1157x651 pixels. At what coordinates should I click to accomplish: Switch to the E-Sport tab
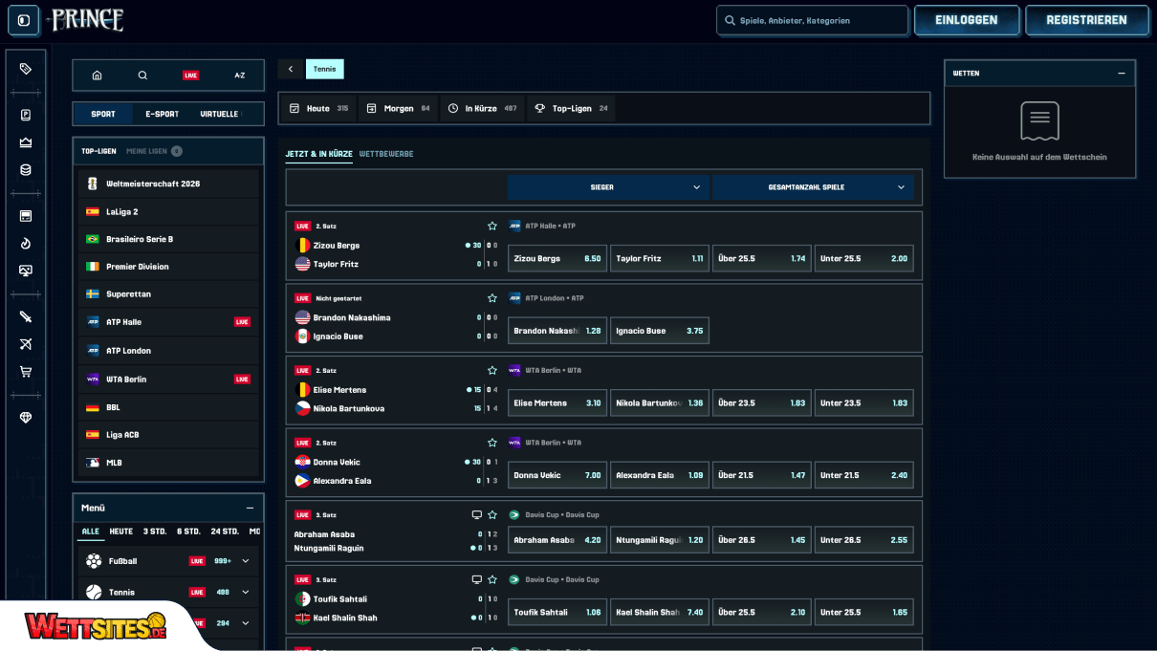(x=162, y=114)
